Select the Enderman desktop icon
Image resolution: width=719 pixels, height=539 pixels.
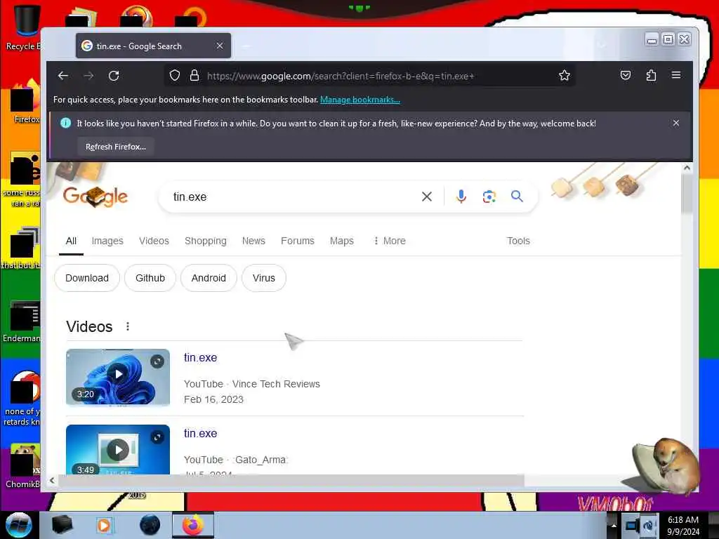click(x=22, y=321)
